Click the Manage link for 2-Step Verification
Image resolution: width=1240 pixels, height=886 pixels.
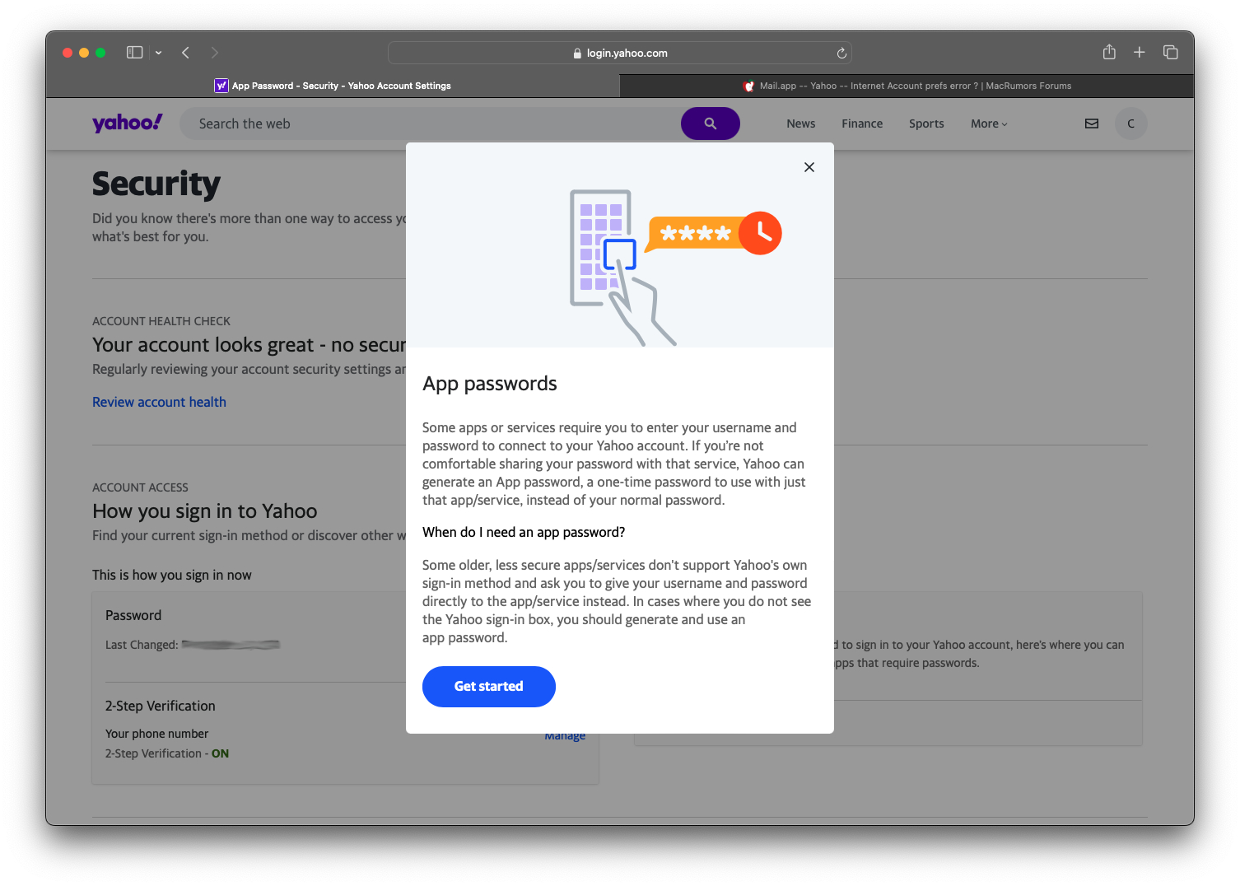[565, 737]
